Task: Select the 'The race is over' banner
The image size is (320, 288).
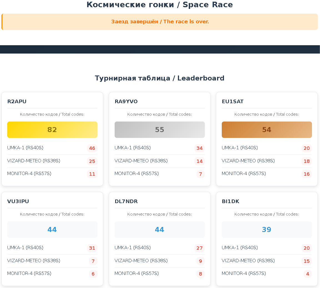Action: (160, 22)
